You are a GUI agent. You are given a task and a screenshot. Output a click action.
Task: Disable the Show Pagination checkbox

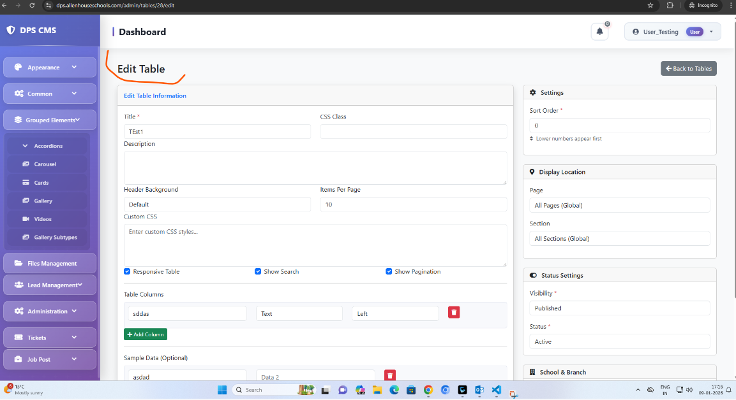click(389, 271)
